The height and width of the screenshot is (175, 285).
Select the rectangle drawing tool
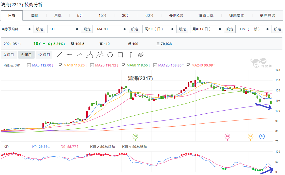pos(120,55)
